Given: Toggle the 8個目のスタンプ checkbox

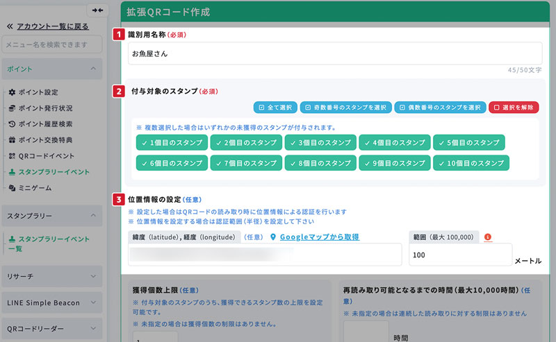Looking at the screenshot, I should [320, 163].
